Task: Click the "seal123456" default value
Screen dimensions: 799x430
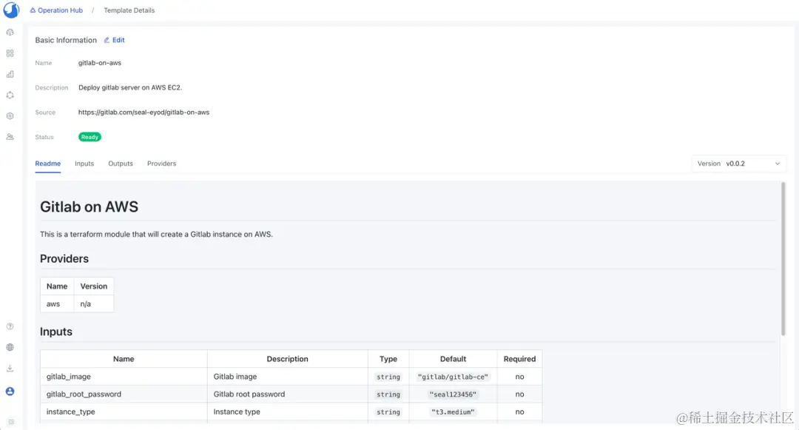Action: pyautogui.click(x=453, y=394)
